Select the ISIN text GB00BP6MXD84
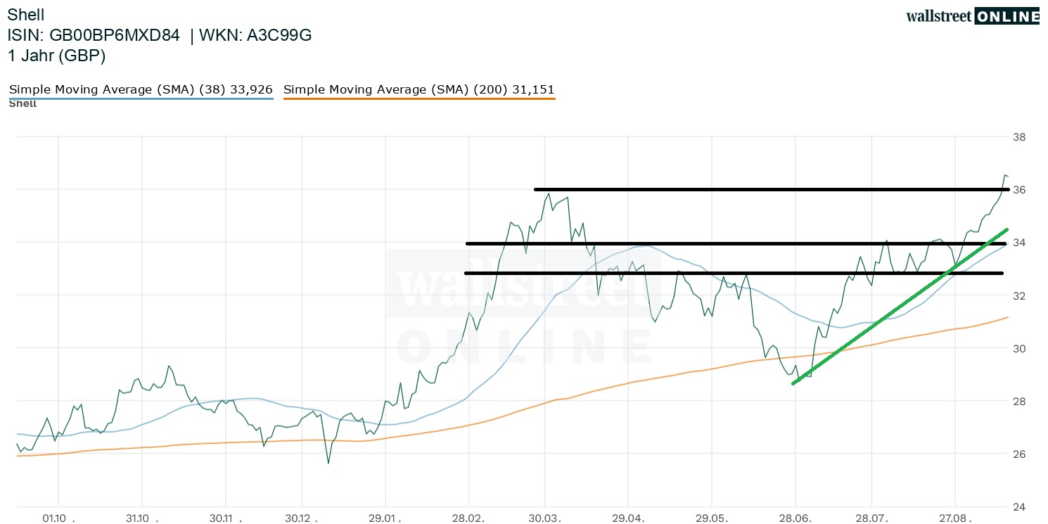The height and width of the screenshot is (524, 1048). (x=113, y=36)
